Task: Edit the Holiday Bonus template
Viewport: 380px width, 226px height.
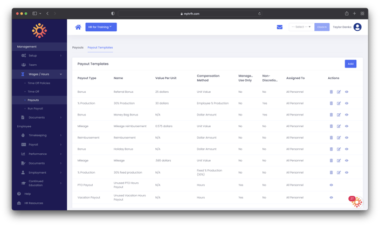Action: click(338, 149)
